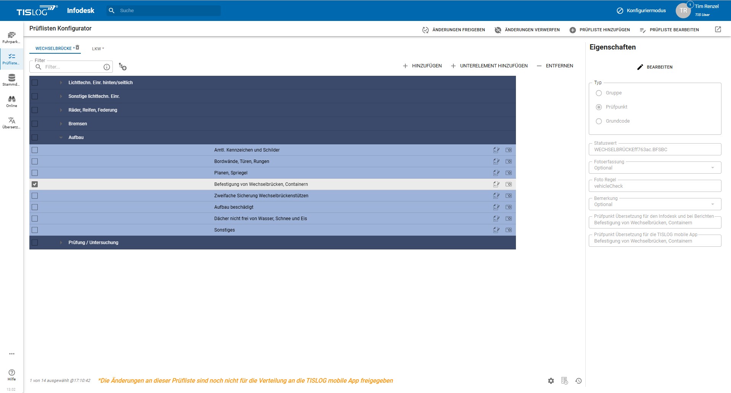Image resolution: width=731 pixels, height=393 pixels.
Task: Check the Lichttechn. Einr. hinten/seitlich checkbox
Action: pyautogui.click(x=35, y=83)
